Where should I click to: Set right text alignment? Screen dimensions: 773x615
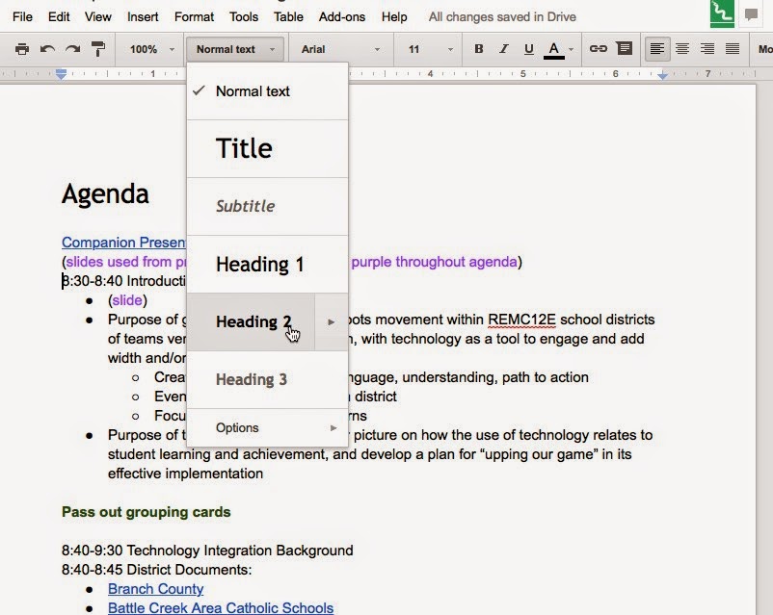coord(707,49)
